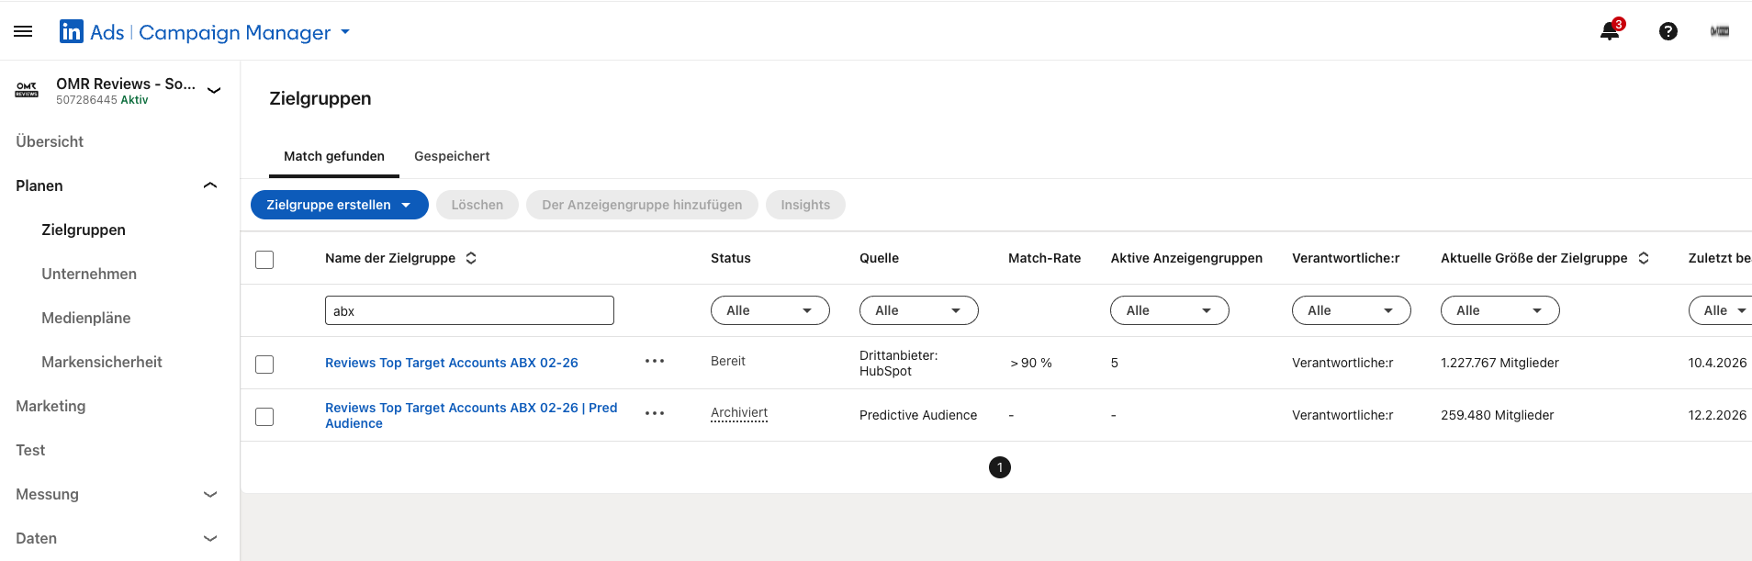Open the Aktive Anzeigengruppen filter dropdown

pos(1170,310)
